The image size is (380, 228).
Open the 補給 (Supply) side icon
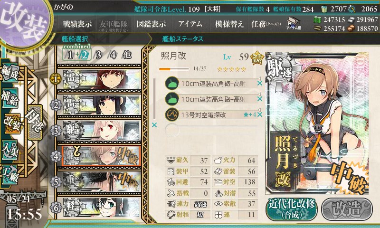[x=10, y=97]
